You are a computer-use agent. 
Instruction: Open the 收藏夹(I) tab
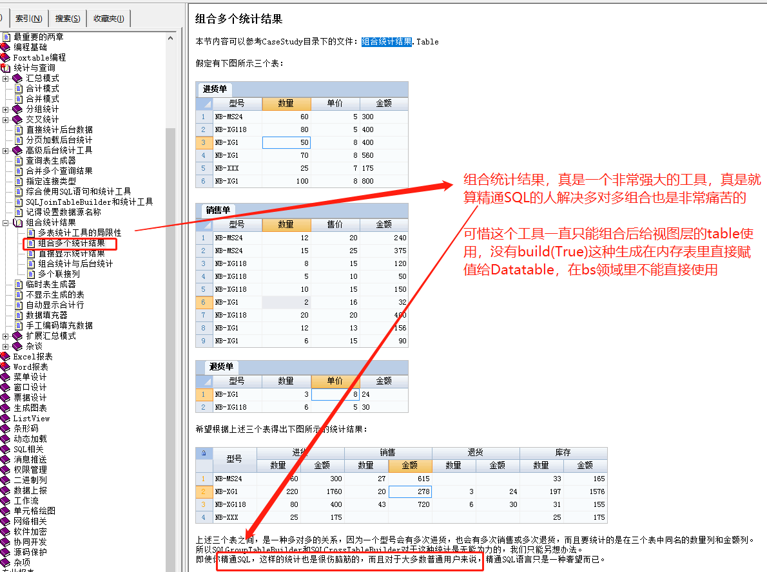pos(108,19)
